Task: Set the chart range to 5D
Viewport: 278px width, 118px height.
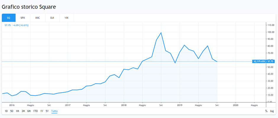Action: 12,111
